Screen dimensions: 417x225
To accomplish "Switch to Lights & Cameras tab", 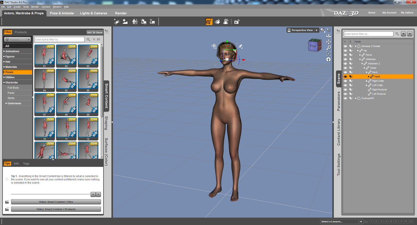I will [x=94, y=13].
